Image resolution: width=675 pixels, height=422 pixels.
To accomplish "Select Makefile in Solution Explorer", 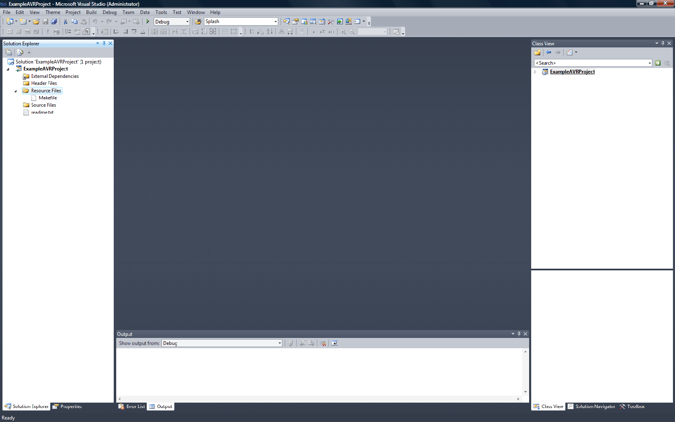I will point(48,98).
